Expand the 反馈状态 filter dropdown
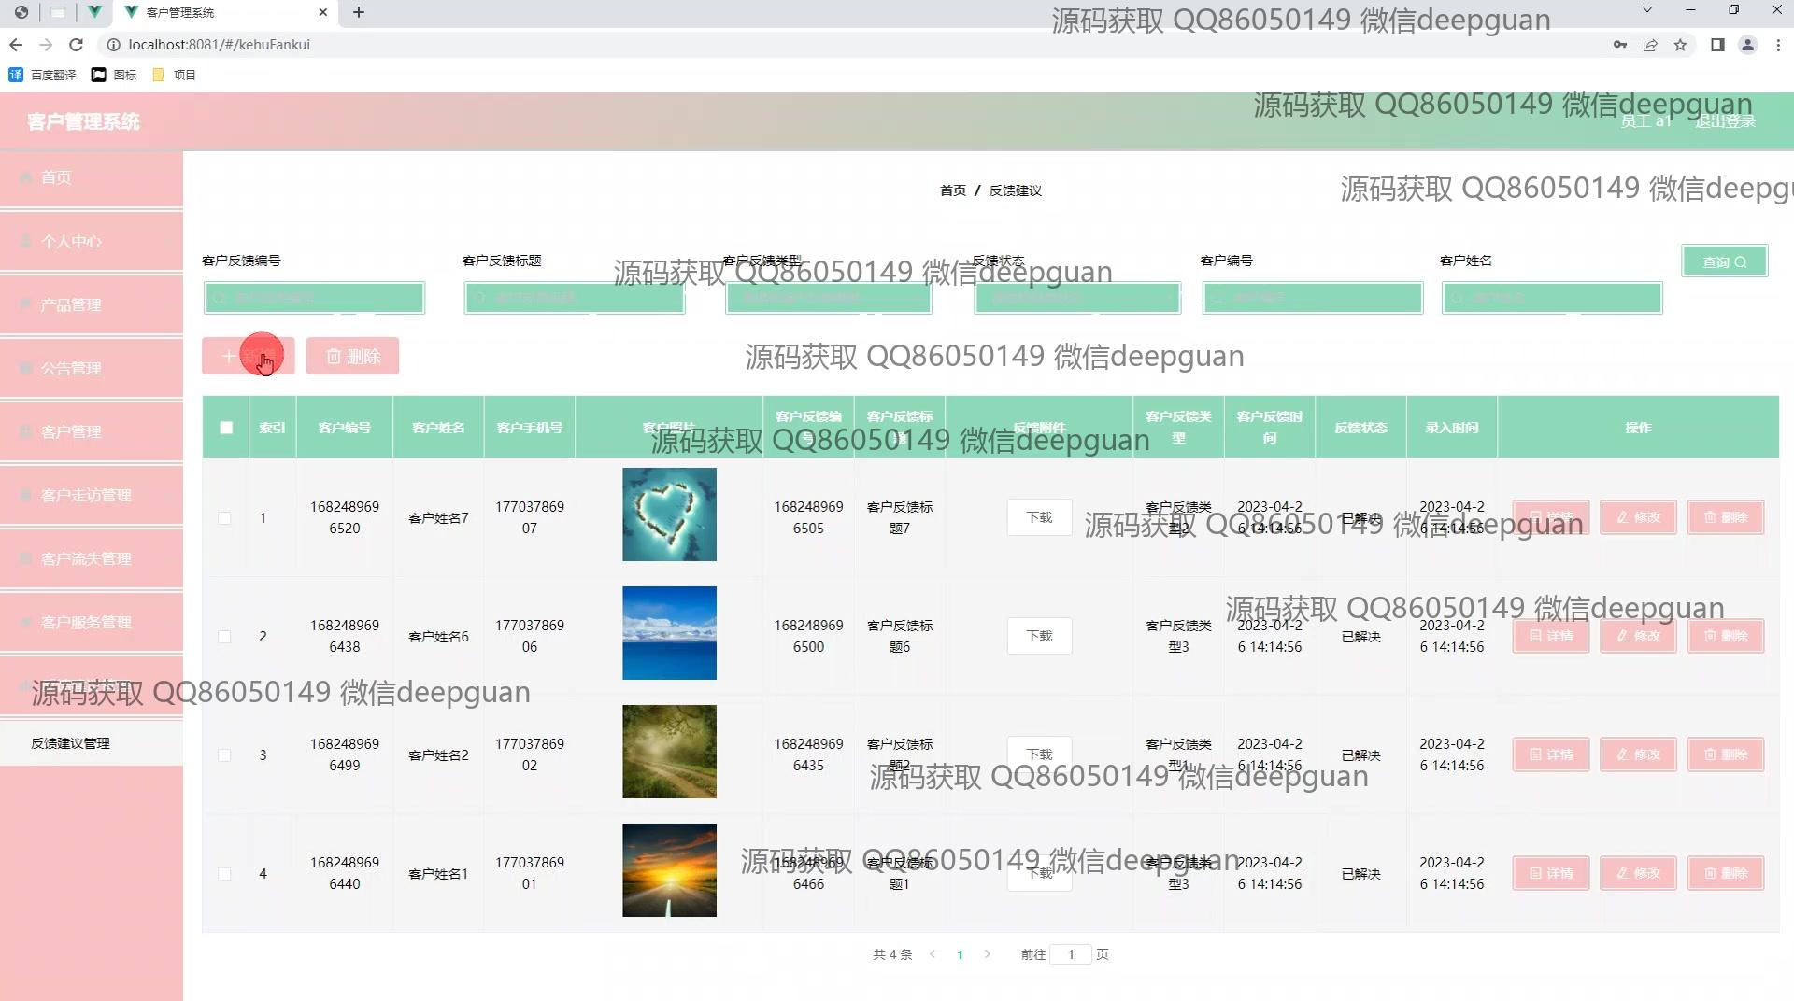The width and height of the screenshot is (1794, 1001). click(x=1076, y=298)
